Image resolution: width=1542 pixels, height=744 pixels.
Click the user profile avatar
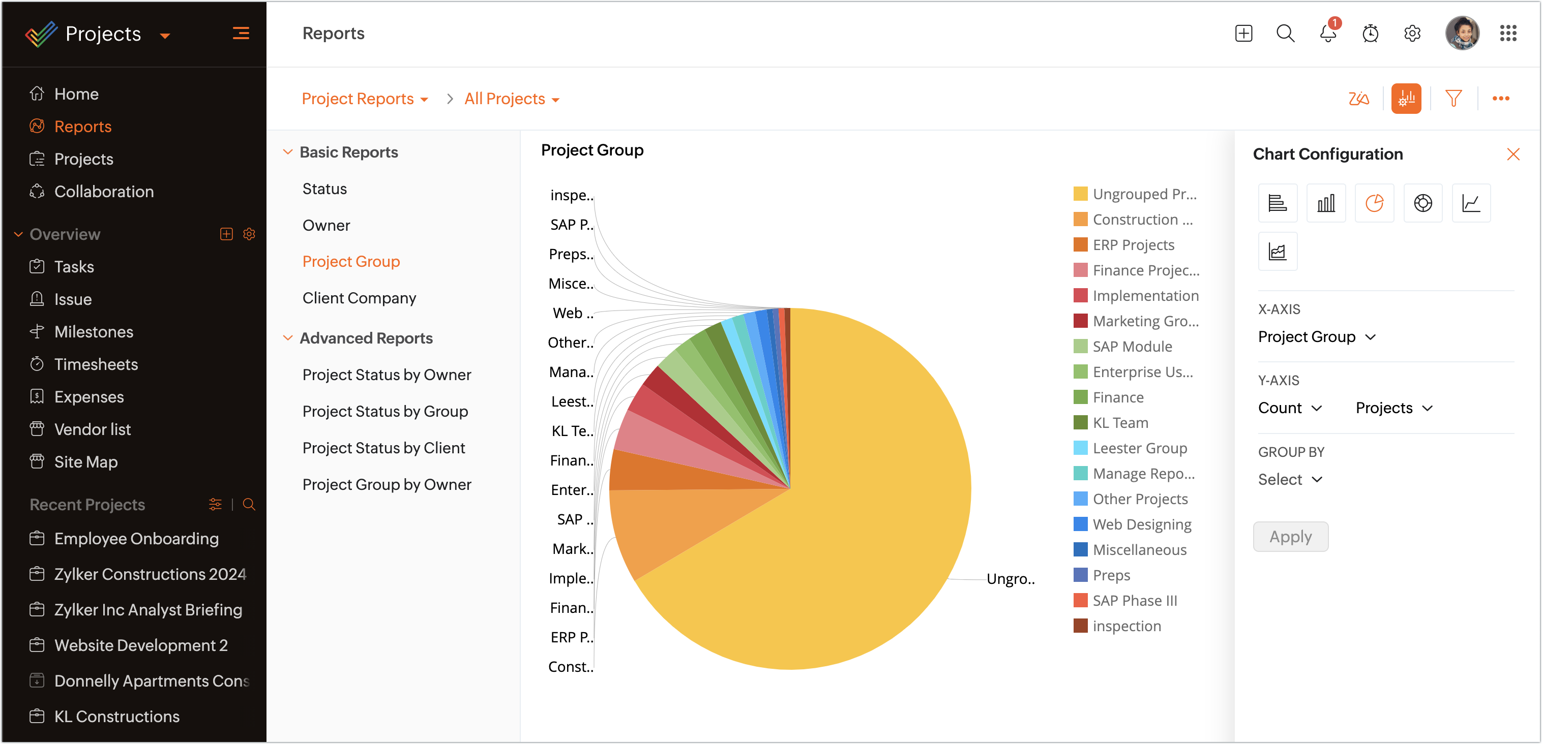(x=1461, y=34)
